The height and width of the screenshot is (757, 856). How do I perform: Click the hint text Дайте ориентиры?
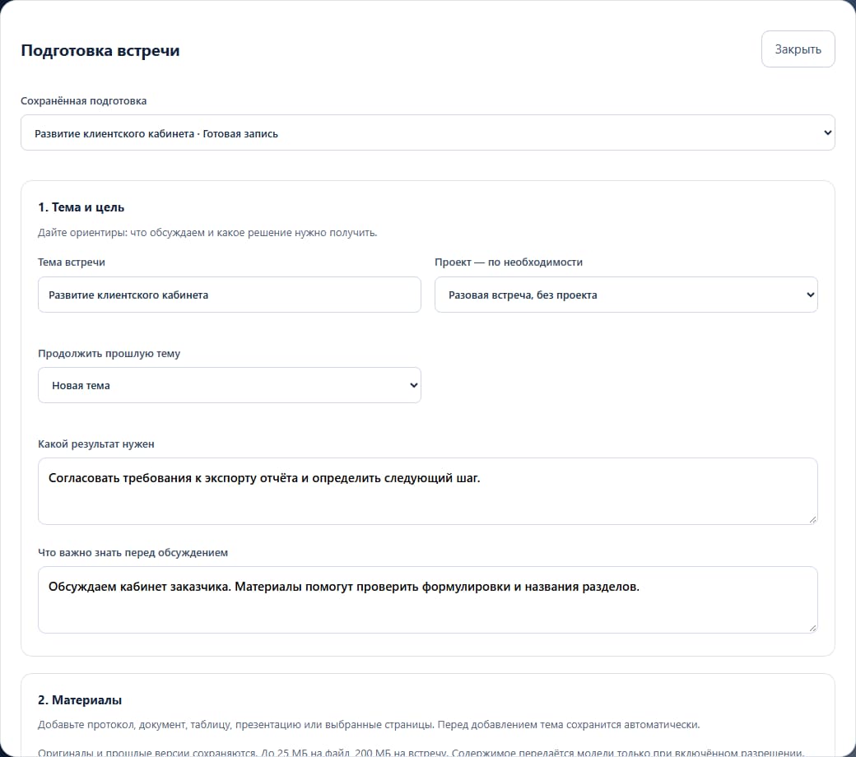207,233
